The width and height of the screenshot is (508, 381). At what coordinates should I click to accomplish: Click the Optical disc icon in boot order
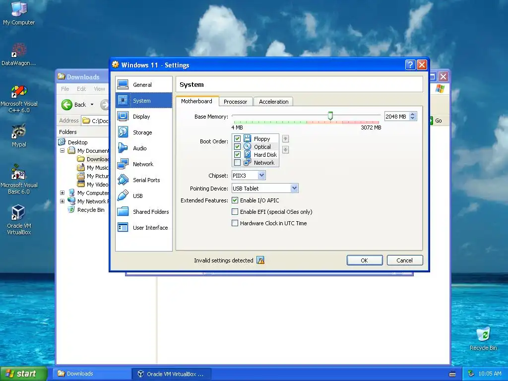247,146
